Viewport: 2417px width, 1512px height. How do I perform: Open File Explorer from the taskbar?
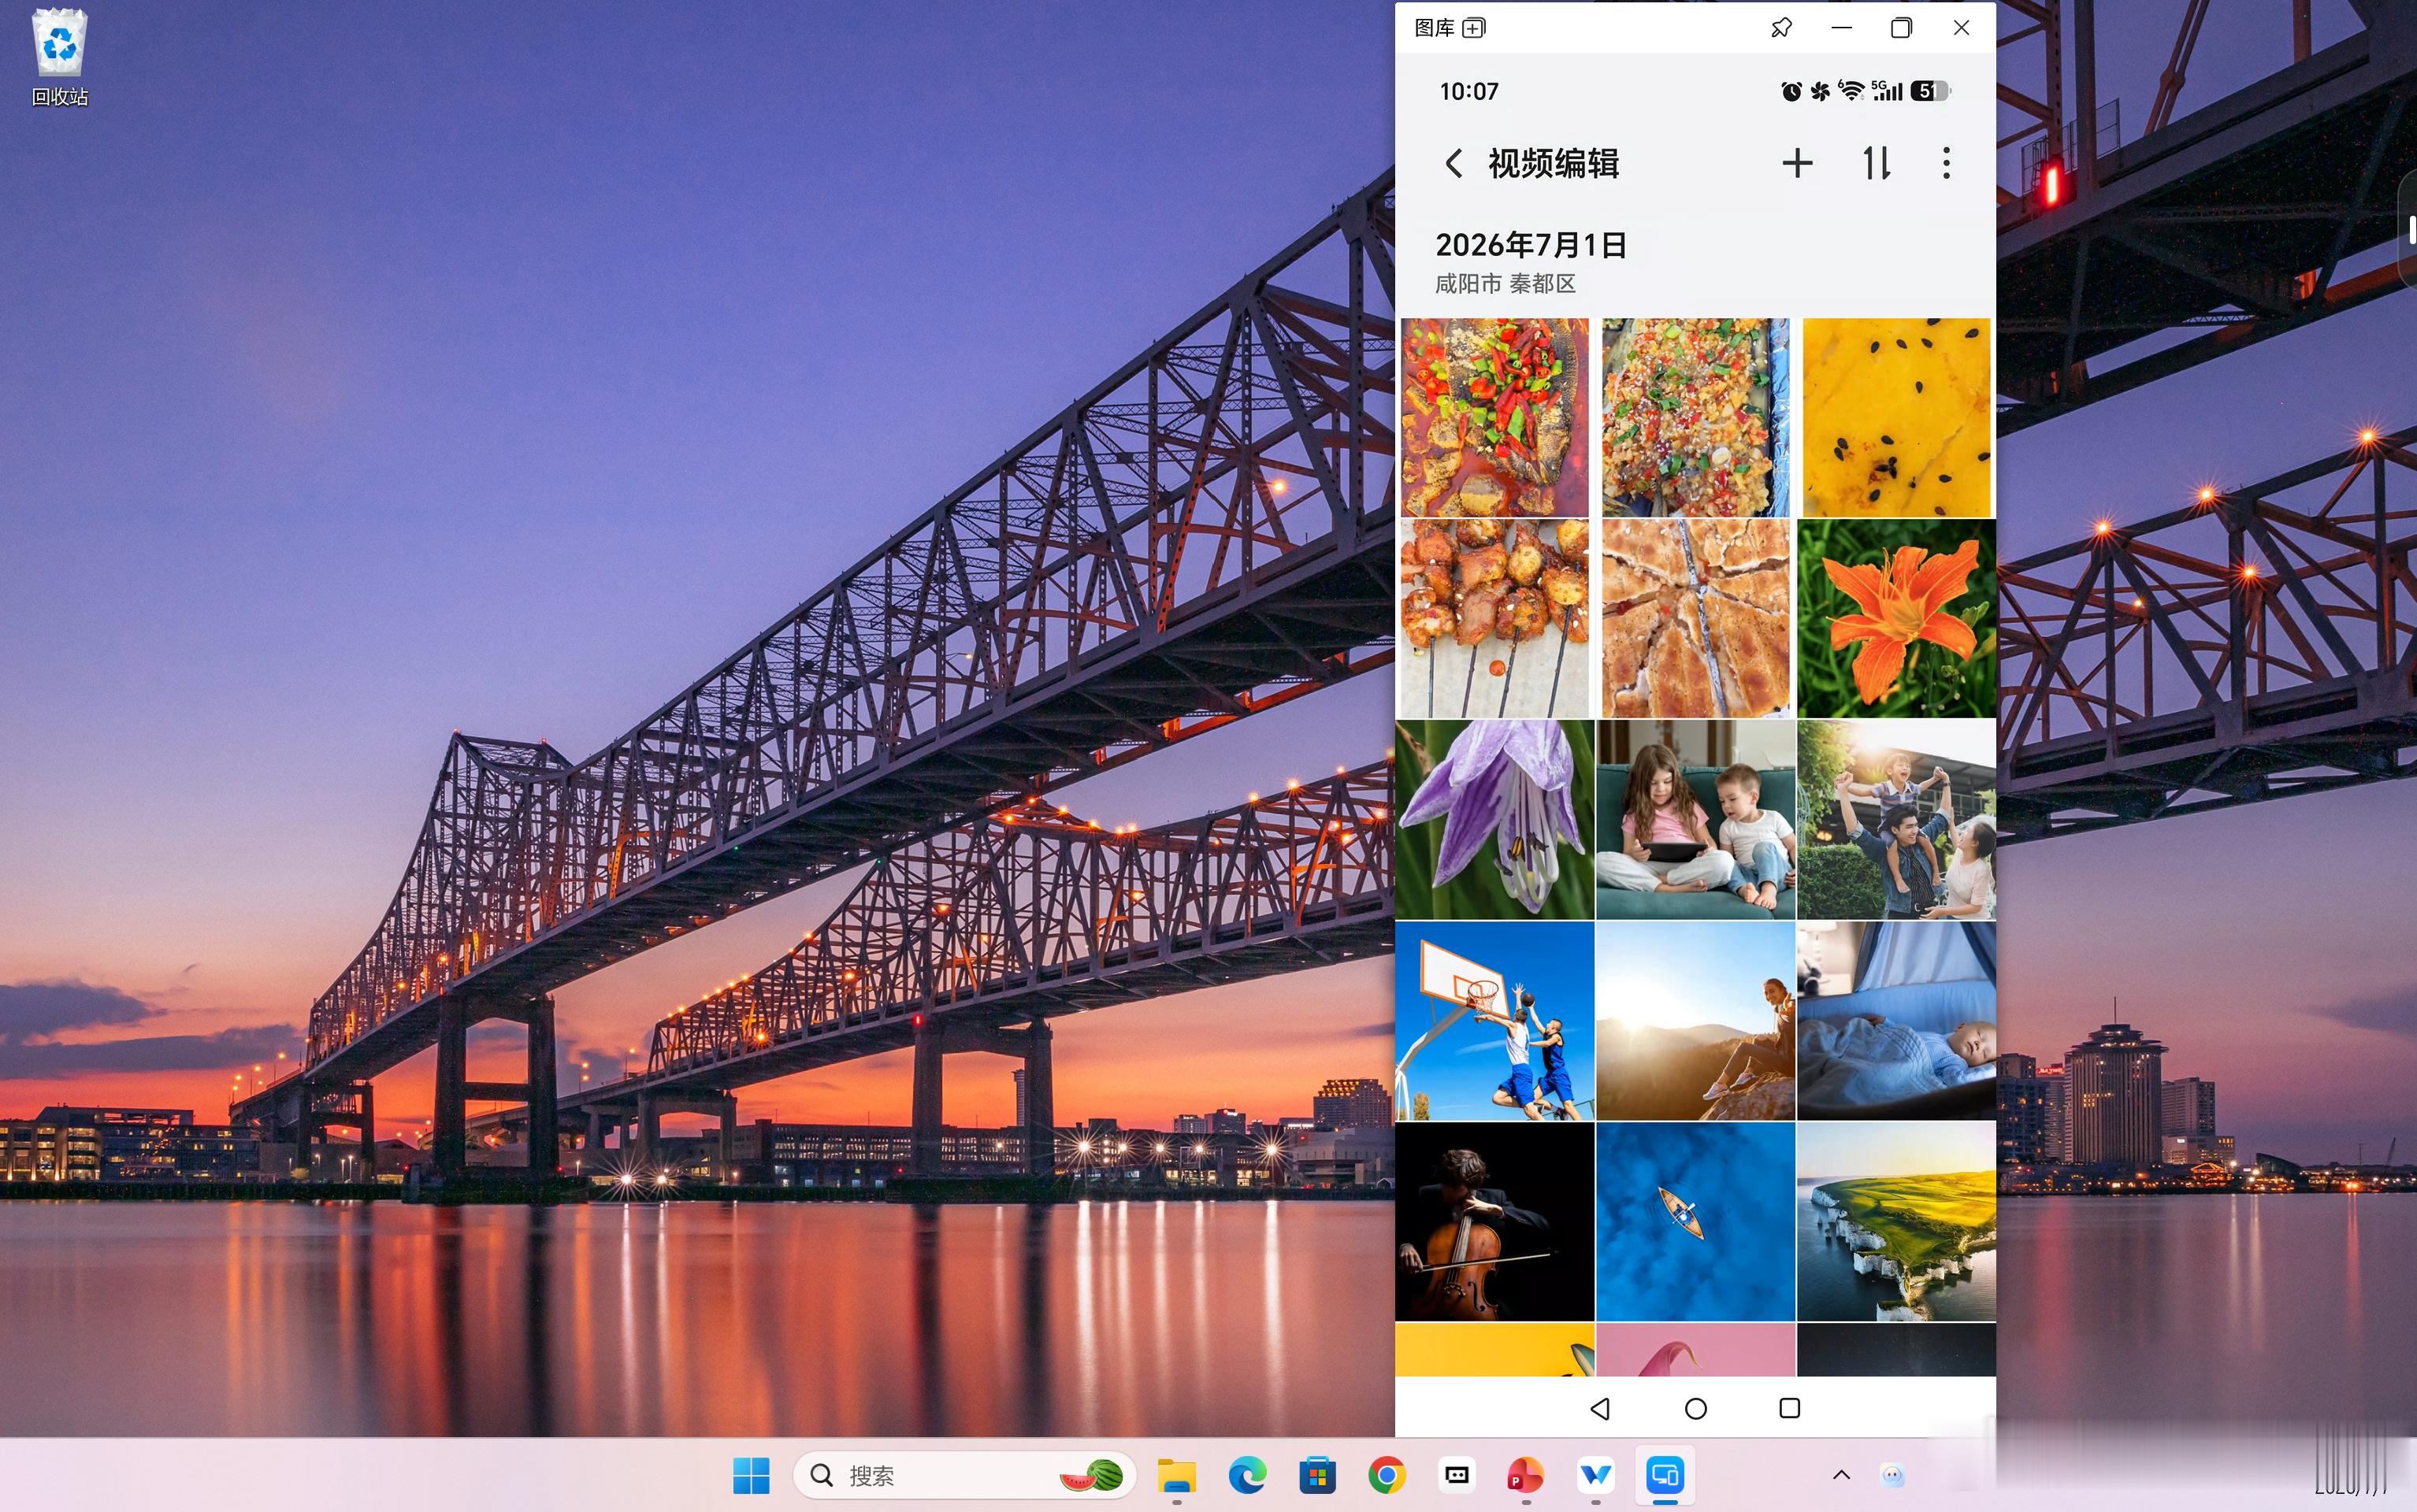1176,1475
